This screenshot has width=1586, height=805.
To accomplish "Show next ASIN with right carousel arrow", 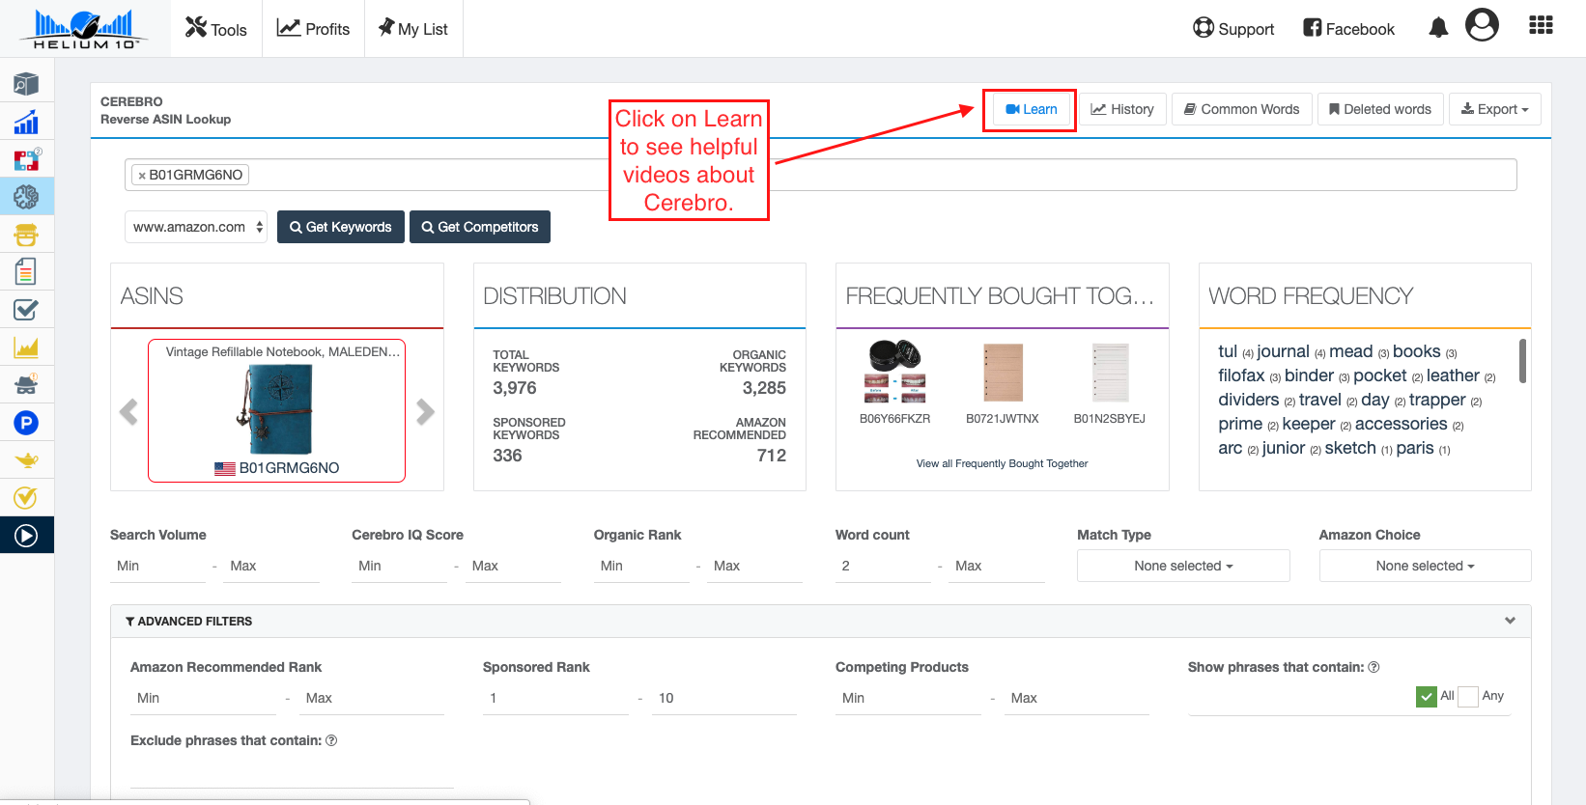I will 425,411.
